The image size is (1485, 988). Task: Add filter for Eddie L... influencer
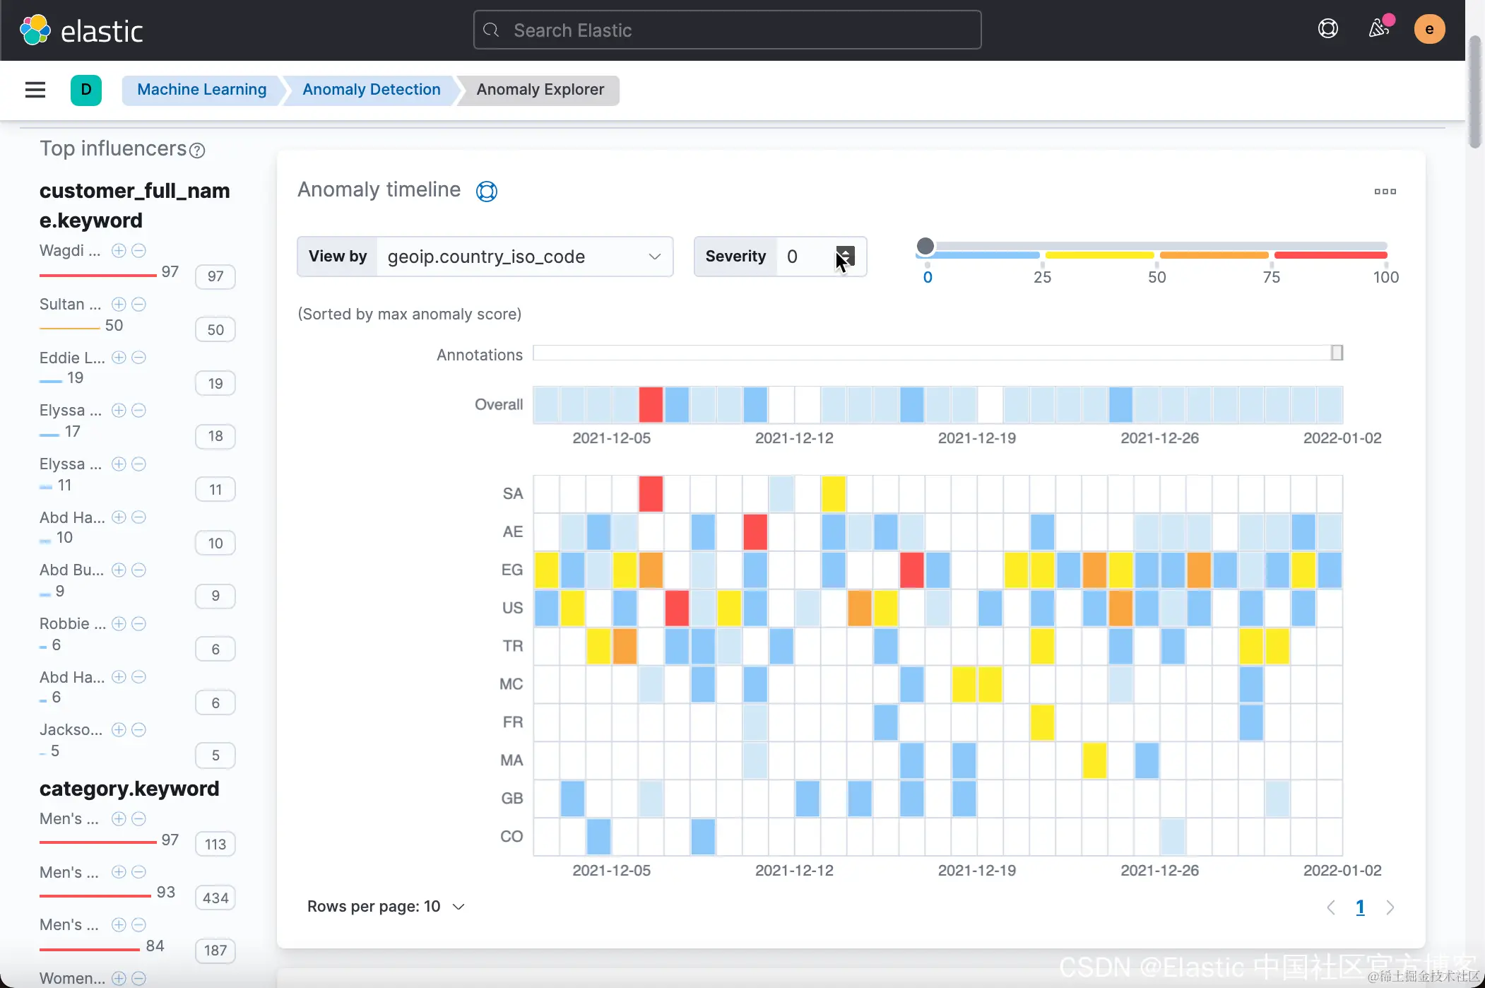tap(119, 358)
